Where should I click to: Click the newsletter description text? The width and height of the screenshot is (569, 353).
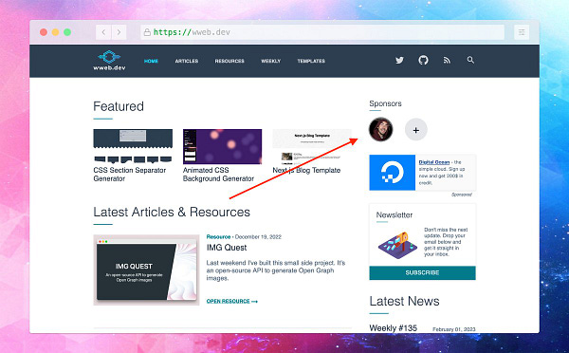click(x=446, y=242)
